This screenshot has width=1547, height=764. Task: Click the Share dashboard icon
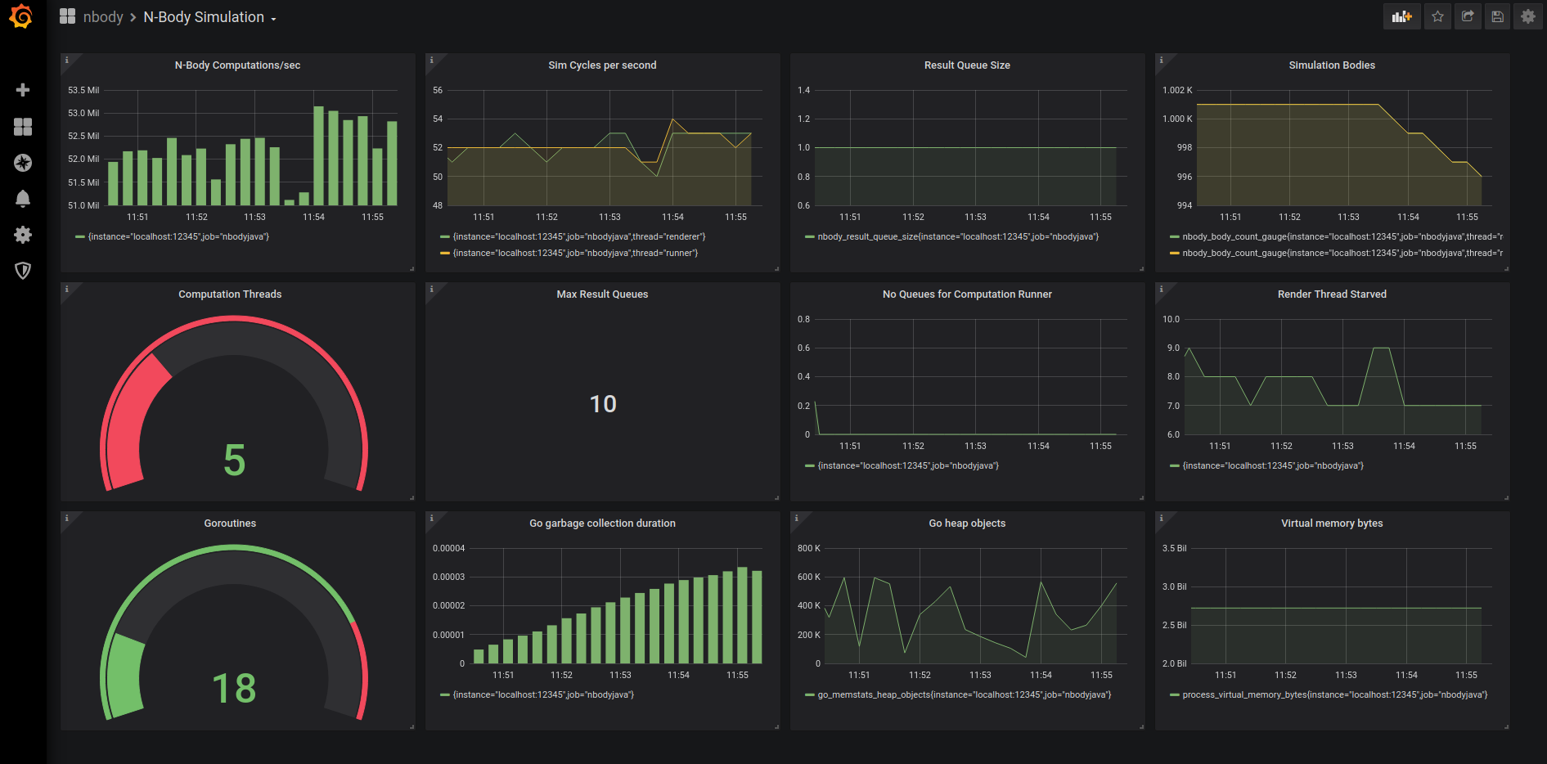(1468, 16)
